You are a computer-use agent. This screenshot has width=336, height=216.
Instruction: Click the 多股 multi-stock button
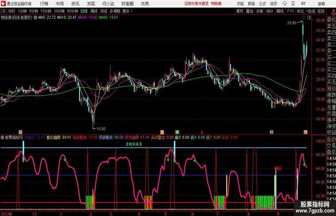[x=260, y=11]
